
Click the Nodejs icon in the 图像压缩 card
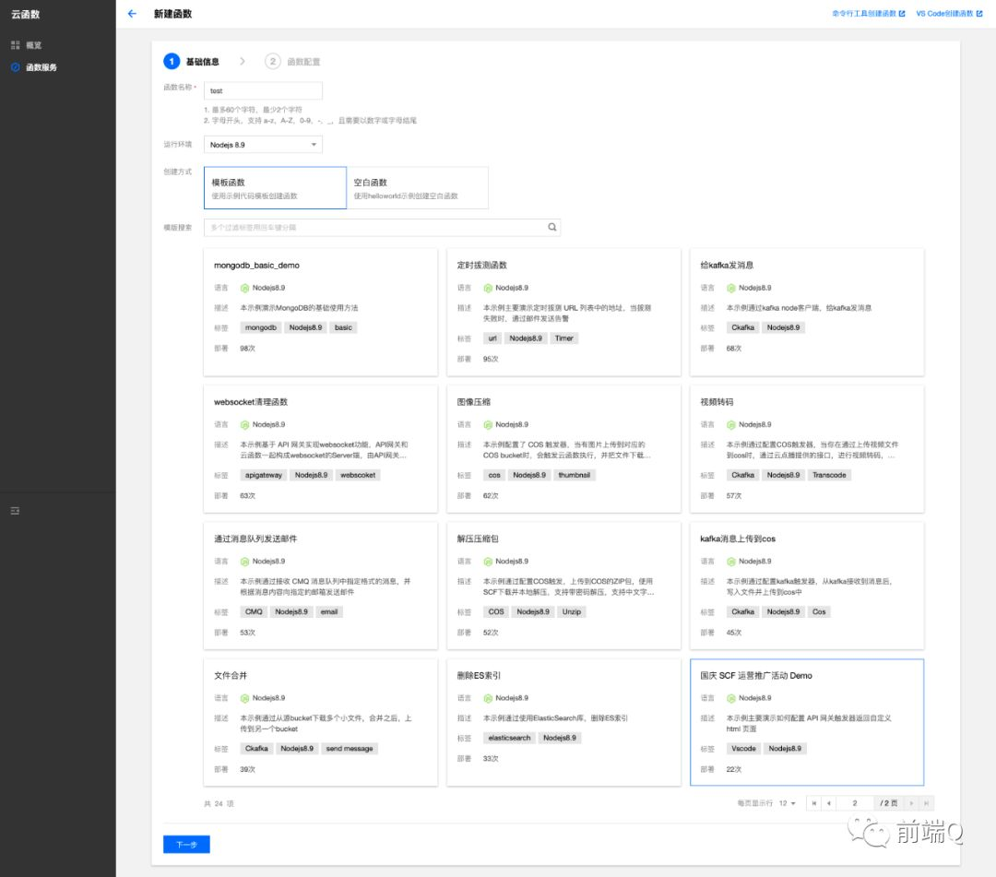tap(488, 425)
